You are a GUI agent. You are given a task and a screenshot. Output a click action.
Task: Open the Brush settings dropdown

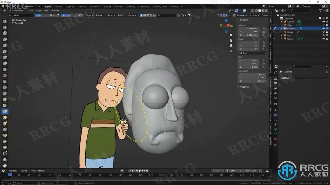pos(89,15)
